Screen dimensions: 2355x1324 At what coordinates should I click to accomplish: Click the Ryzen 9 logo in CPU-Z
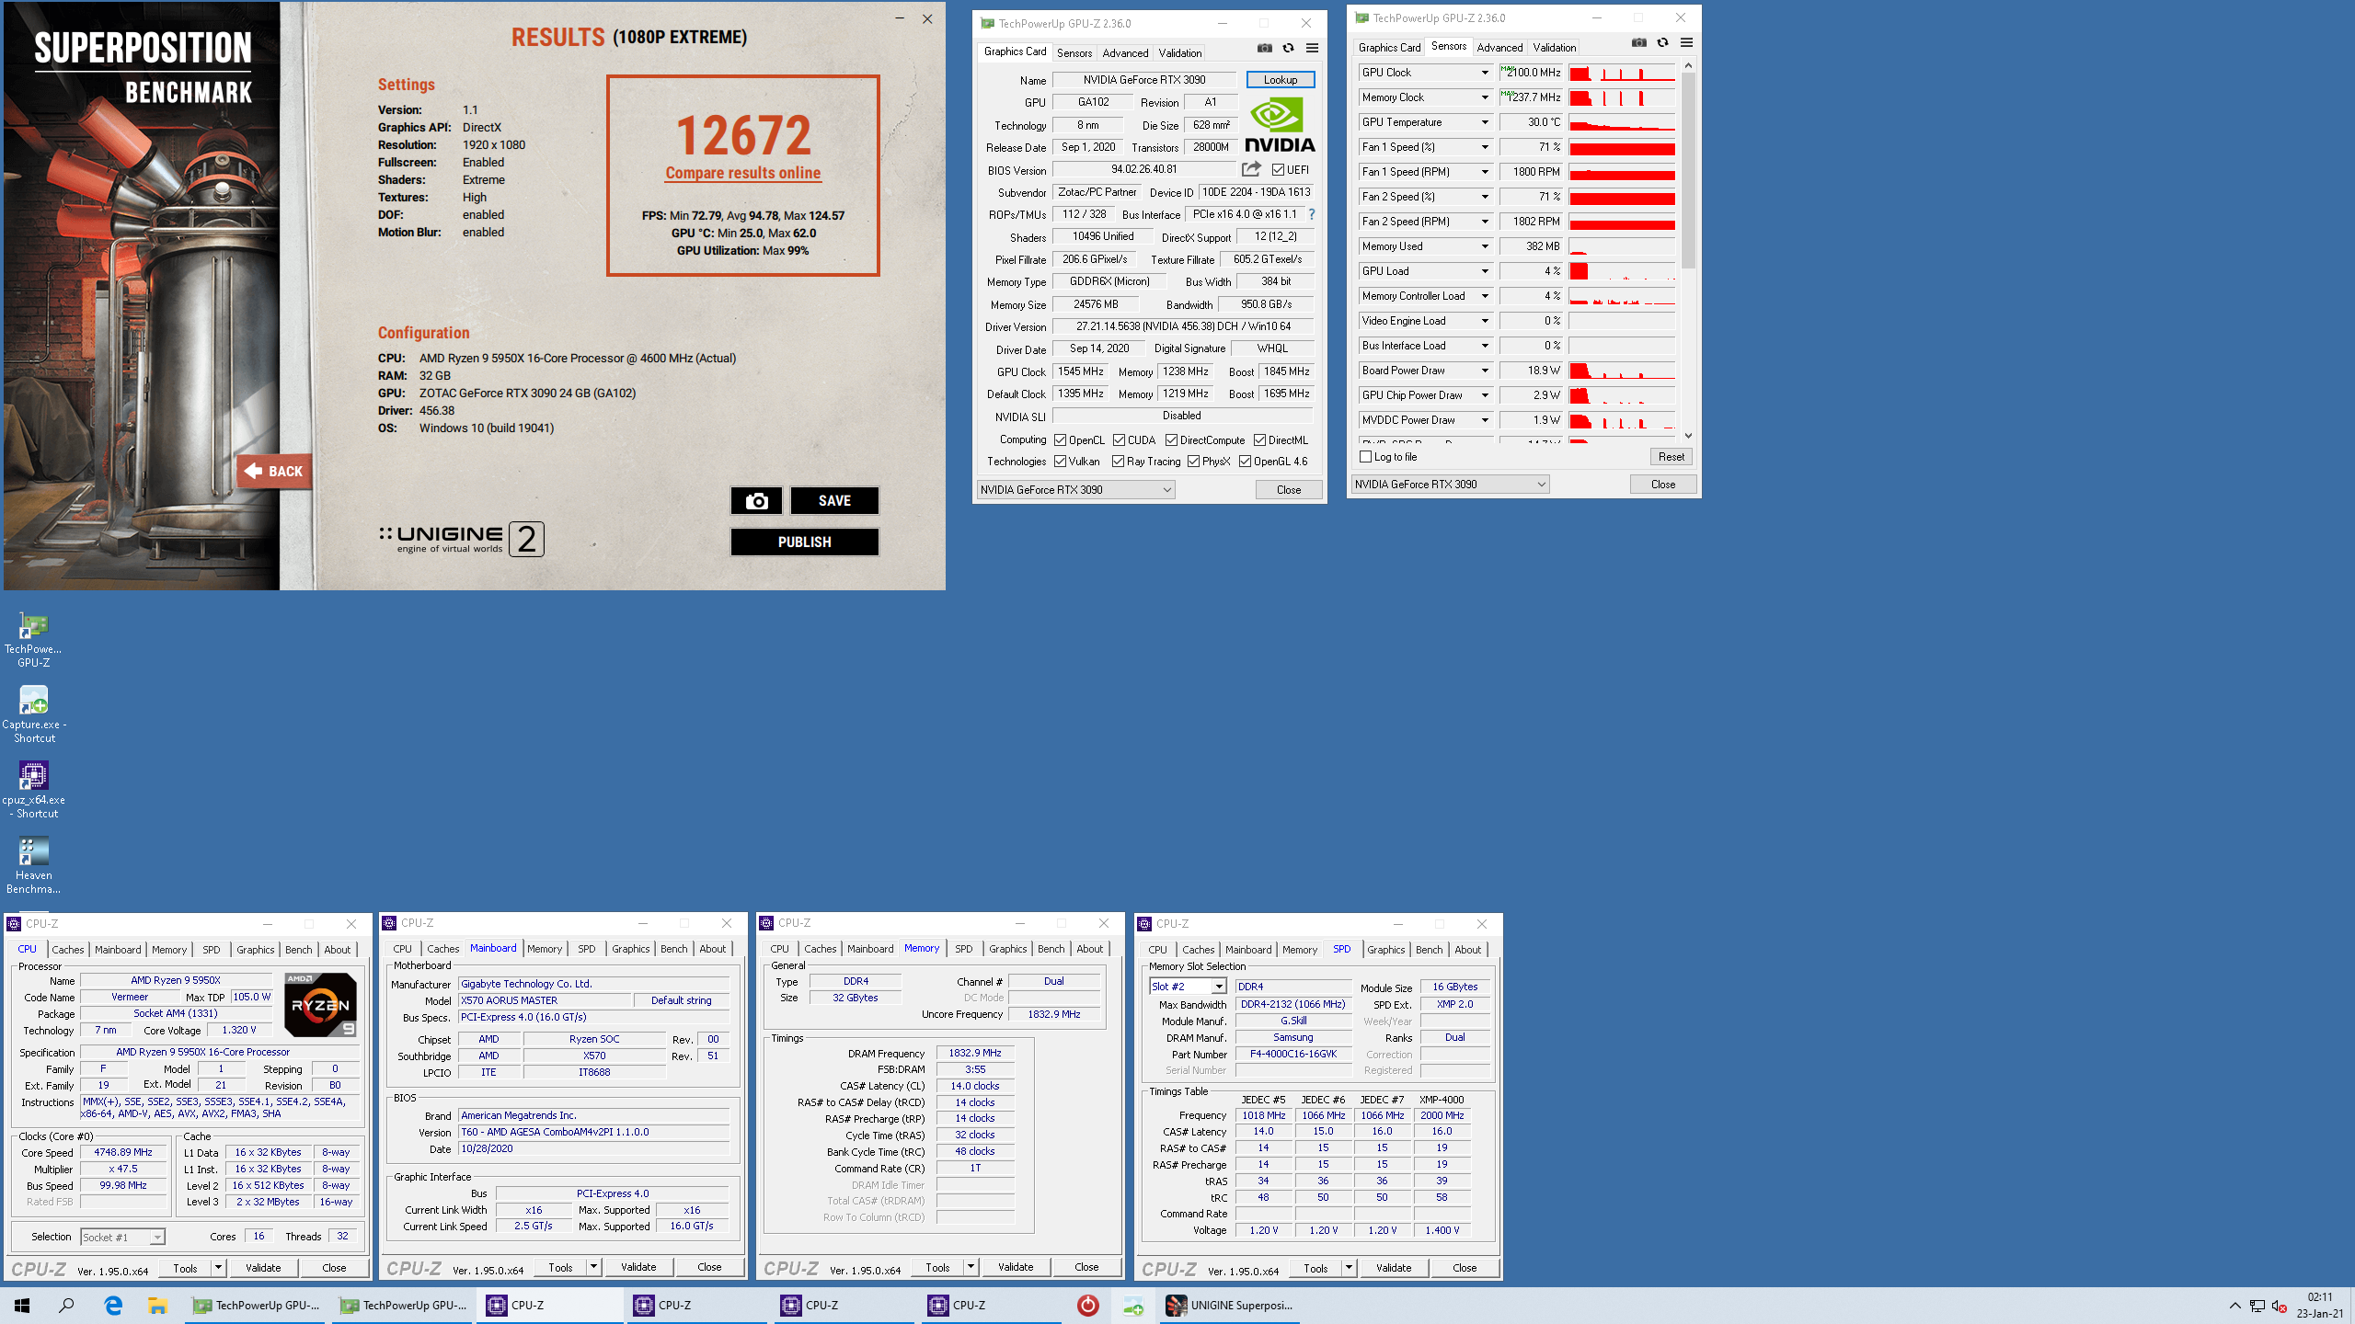pos(320,1004)
